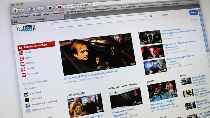Click the film reel Movies icon
Image resolution: width=210 pixels, height=118 pixels.
click(23, 69)
